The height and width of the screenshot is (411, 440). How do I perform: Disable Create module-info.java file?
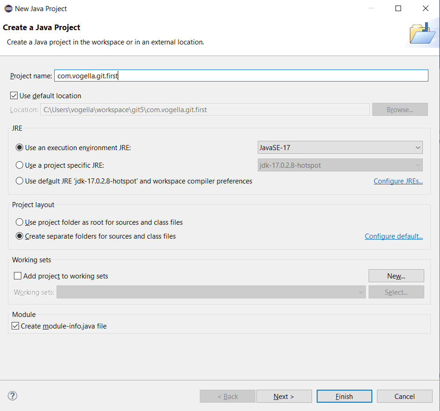15,326
